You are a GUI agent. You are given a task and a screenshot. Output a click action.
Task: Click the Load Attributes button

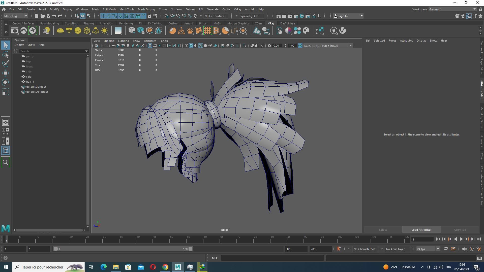[421, 230]
